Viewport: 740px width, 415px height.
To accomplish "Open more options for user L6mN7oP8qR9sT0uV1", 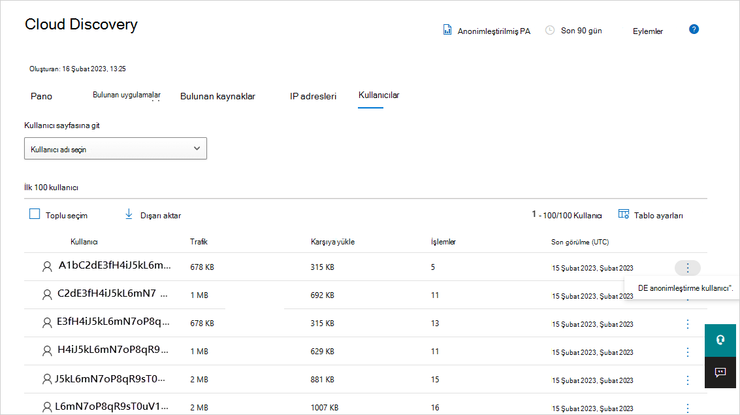I will point(688,408).
